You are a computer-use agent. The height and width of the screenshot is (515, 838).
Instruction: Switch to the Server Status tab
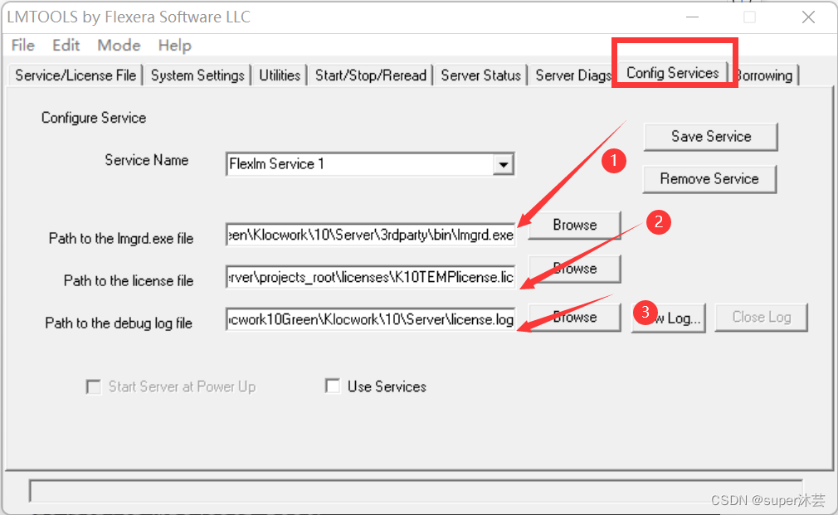click(480, 75)
